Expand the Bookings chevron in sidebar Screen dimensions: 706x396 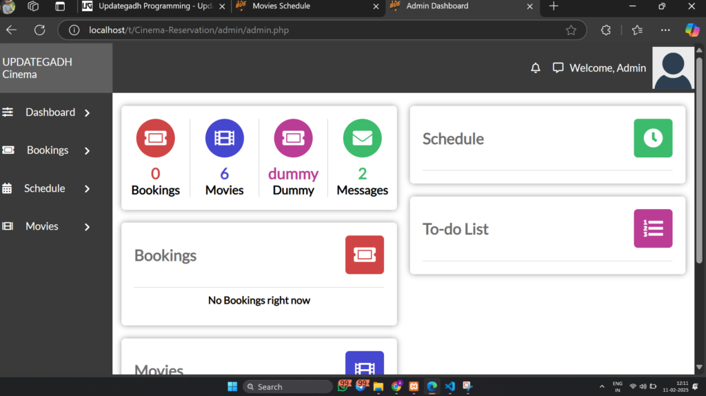click(x=88, y=150)
